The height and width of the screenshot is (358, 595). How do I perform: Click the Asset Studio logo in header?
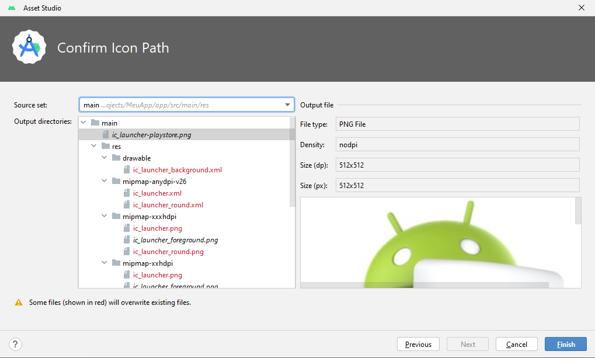[29, 48]
